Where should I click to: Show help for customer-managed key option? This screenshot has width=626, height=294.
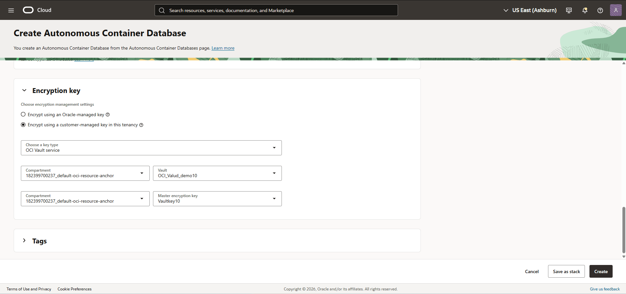(x=141, y=125)
